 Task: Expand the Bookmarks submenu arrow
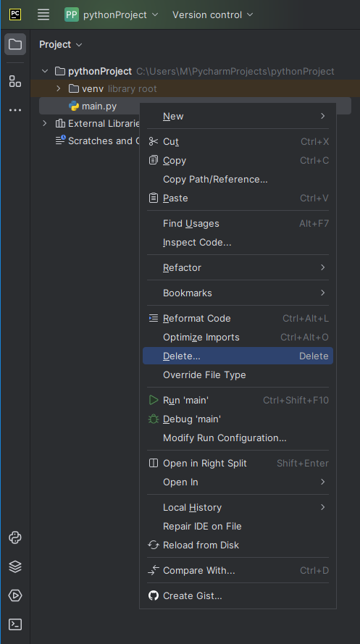click(x=322, y=293)
